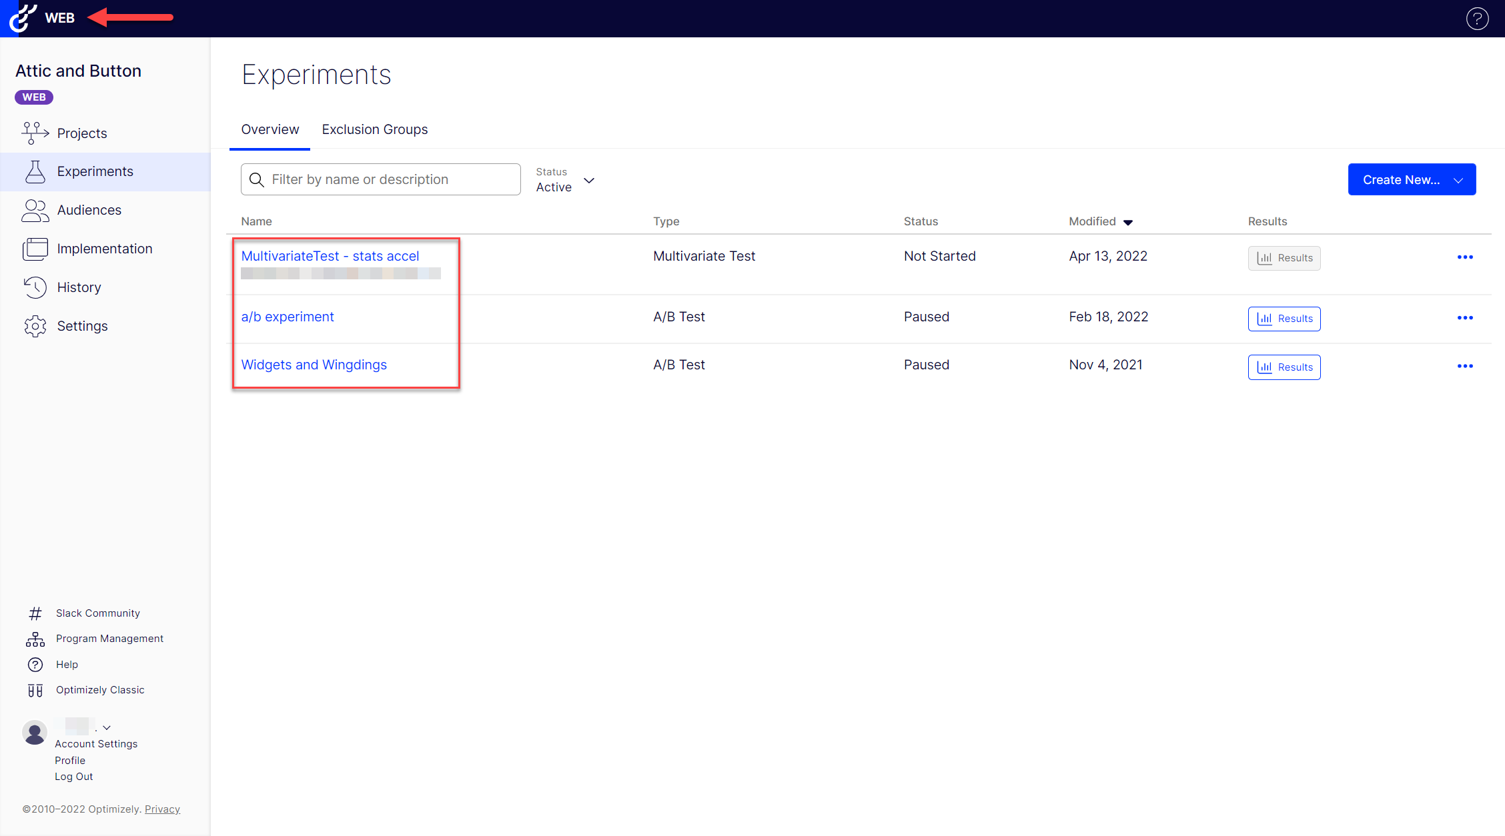Click the Nov 4, 2021 date cell

pyautogui.click(x=1105, y=365)
